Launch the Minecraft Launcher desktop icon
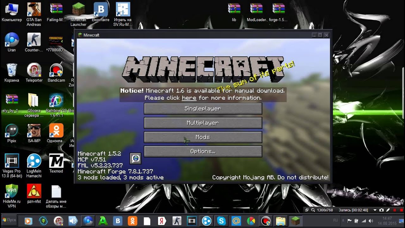This screenshot has height=228, width=405. (78, 15)
